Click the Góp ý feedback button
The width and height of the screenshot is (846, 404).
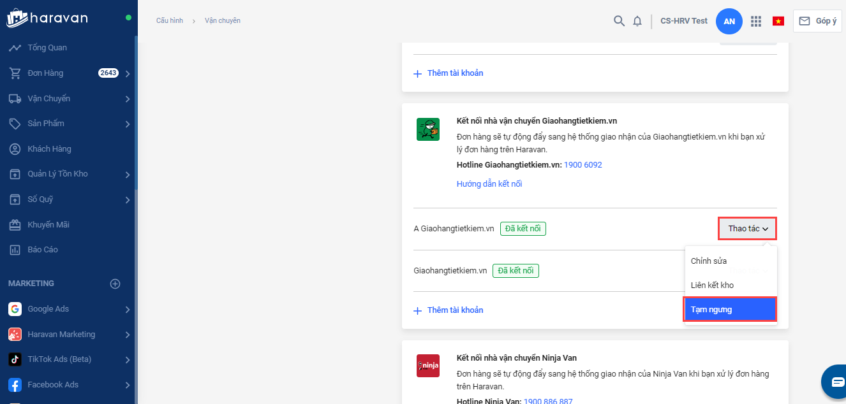click(x=817, y=21)
